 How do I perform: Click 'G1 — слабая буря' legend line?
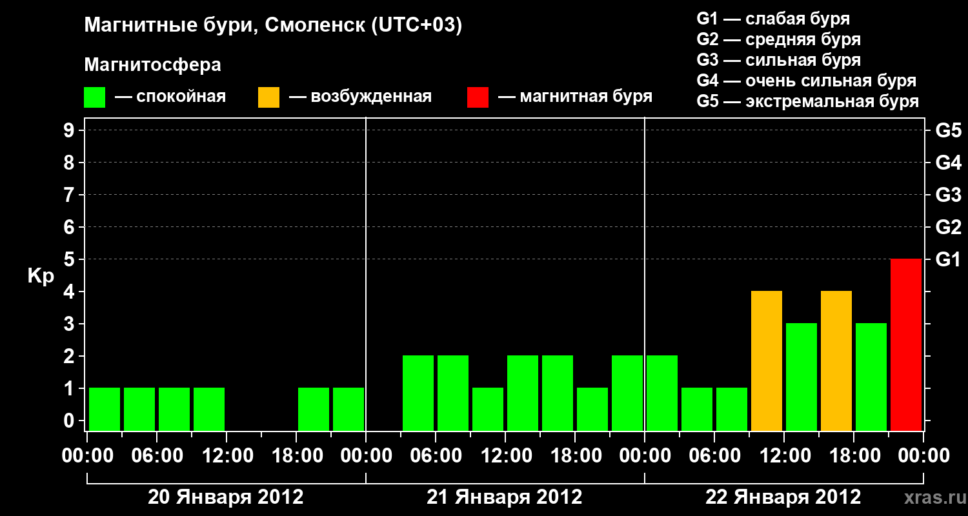click(773, 19)
